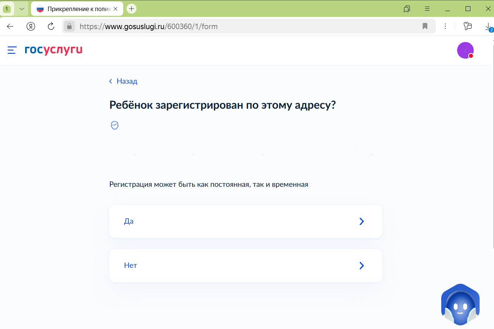Open the virtual assistant robot helper
This screenshot has height=329, width=494.
click(460, 305)
